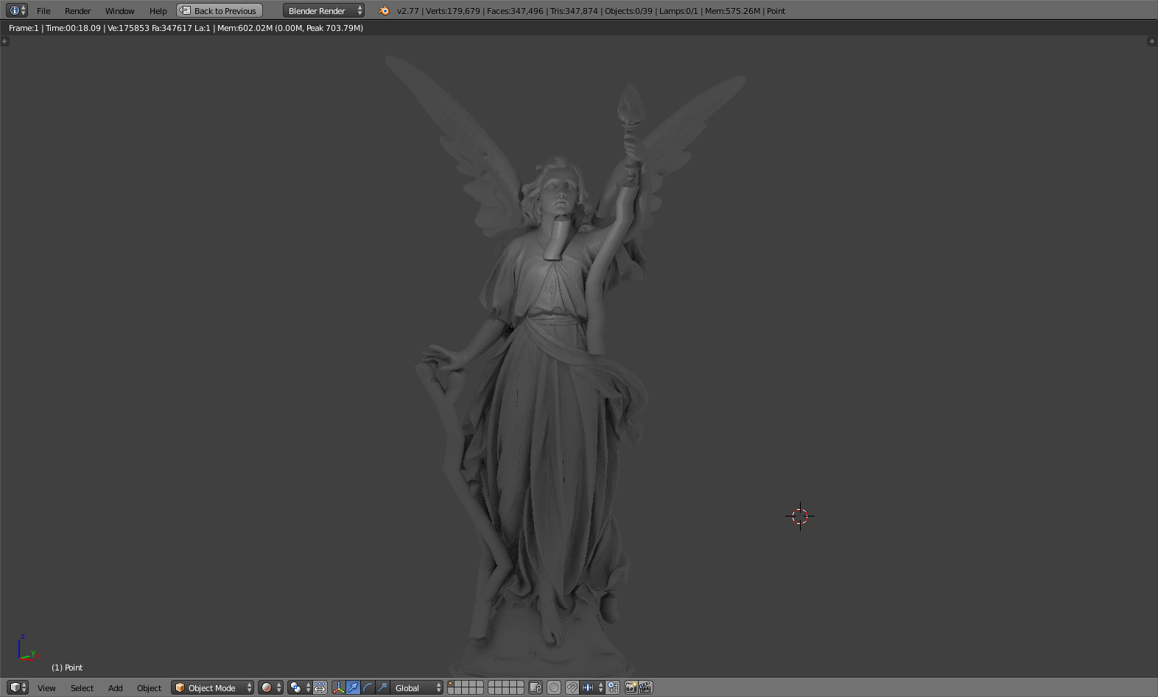Toggle manipulate center points button

(x=320, y=687)
